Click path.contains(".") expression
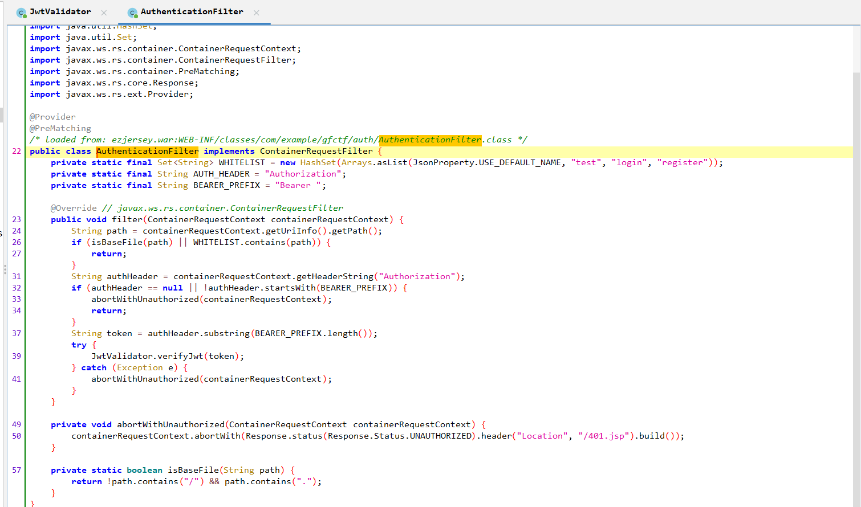Screen dimensions: 861x507 [271, 481]
